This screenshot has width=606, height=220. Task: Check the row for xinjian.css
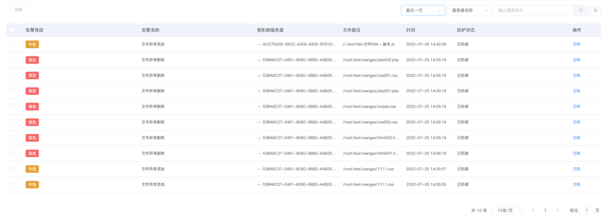tap(12, 106)
